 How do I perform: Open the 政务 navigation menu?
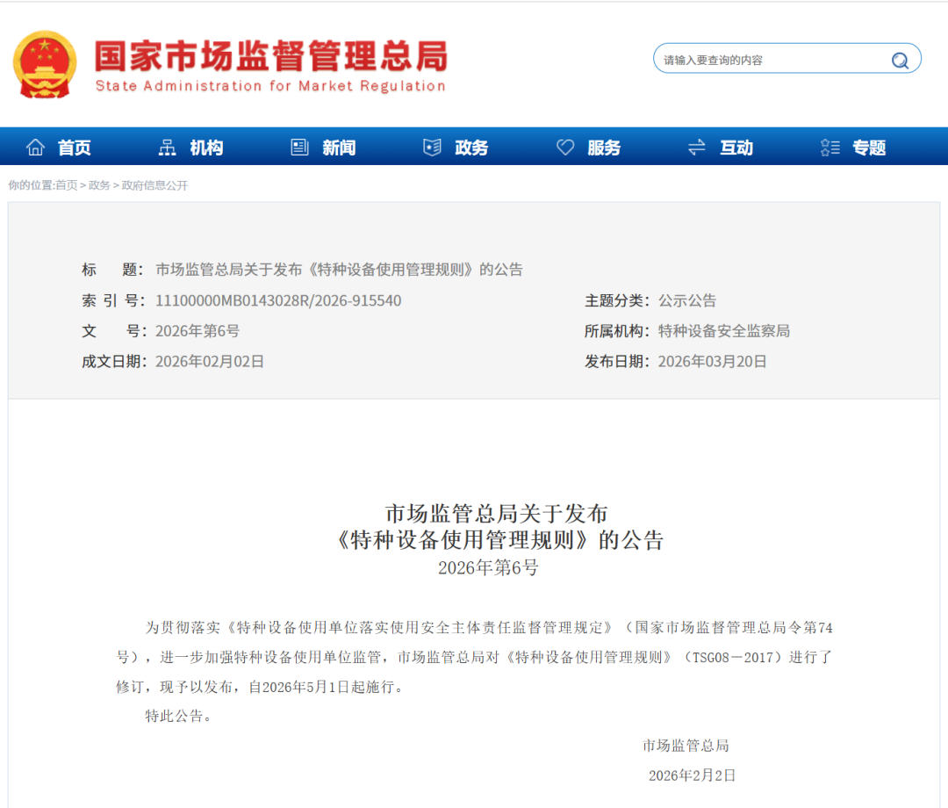click(x=471, y=147)
